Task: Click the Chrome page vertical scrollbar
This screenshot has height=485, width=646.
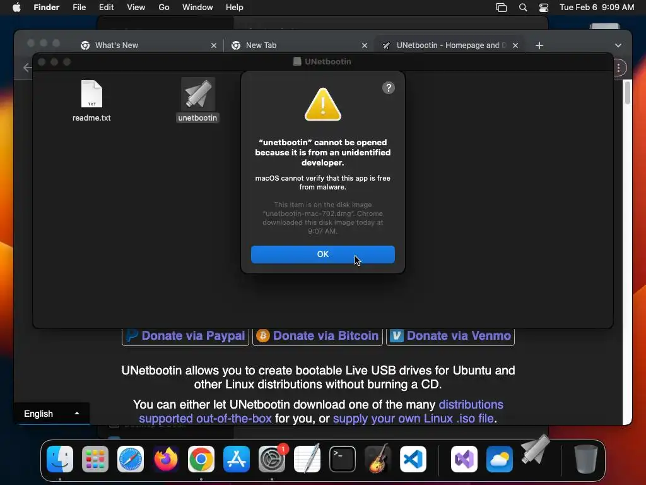Action: pyautogui.click(x=628, y=92)
